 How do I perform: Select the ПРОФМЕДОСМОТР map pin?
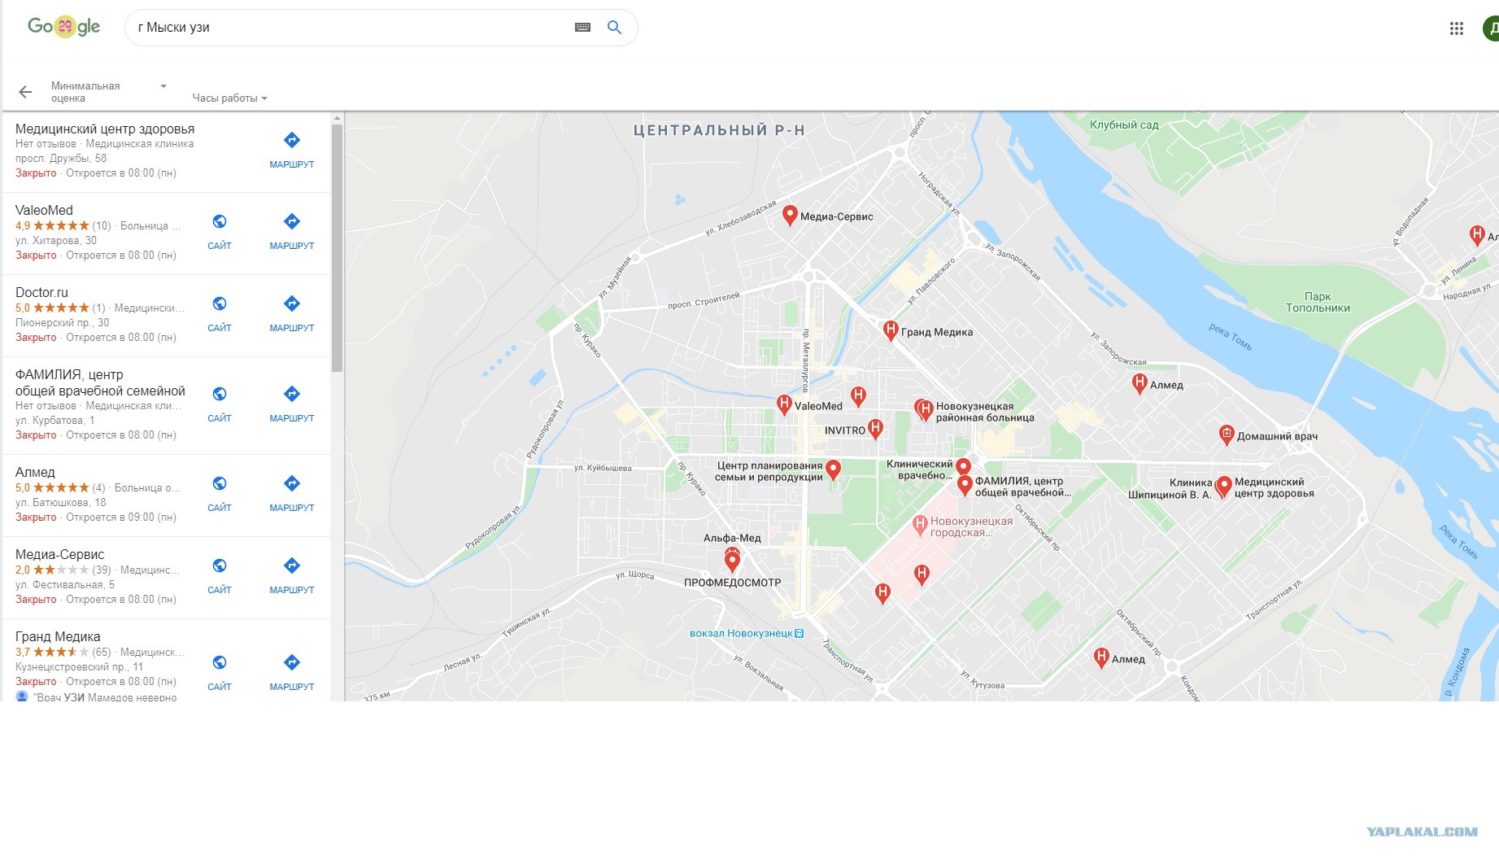click(x=732, y=561)
